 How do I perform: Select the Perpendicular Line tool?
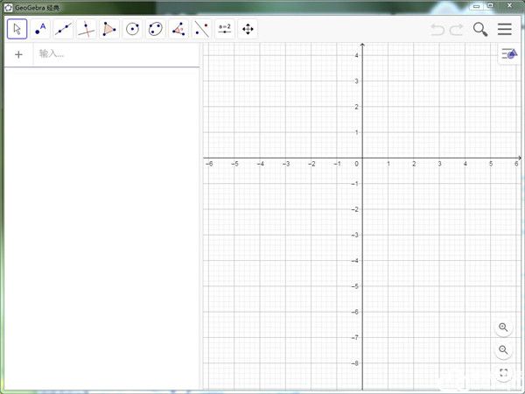click(x=87, y=29)
